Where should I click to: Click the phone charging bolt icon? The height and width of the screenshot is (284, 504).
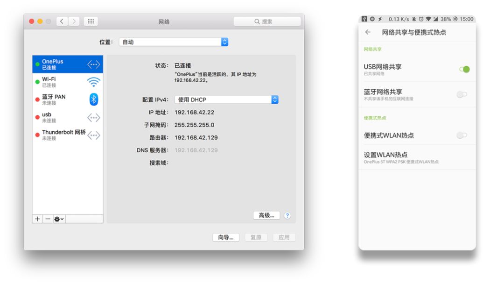tap(380, 19)
